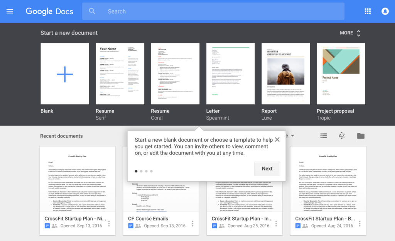Screen dimensions: 395x241
Task: Click Next in the tip popup
Action: tap(267, 169)
